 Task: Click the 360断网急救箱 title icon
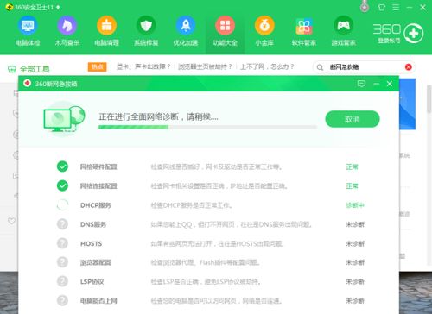tap(27, 84)
